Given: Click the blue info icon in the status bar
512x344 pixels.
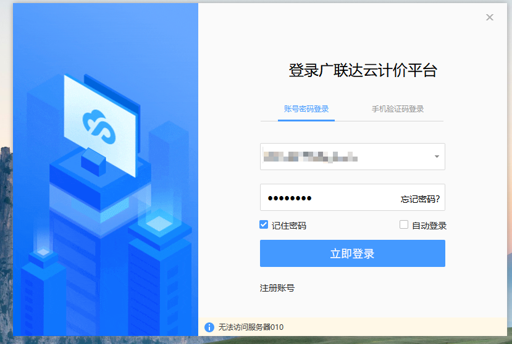Looking at the screenshot, I should pyautogui.click(x=209, y=327).
